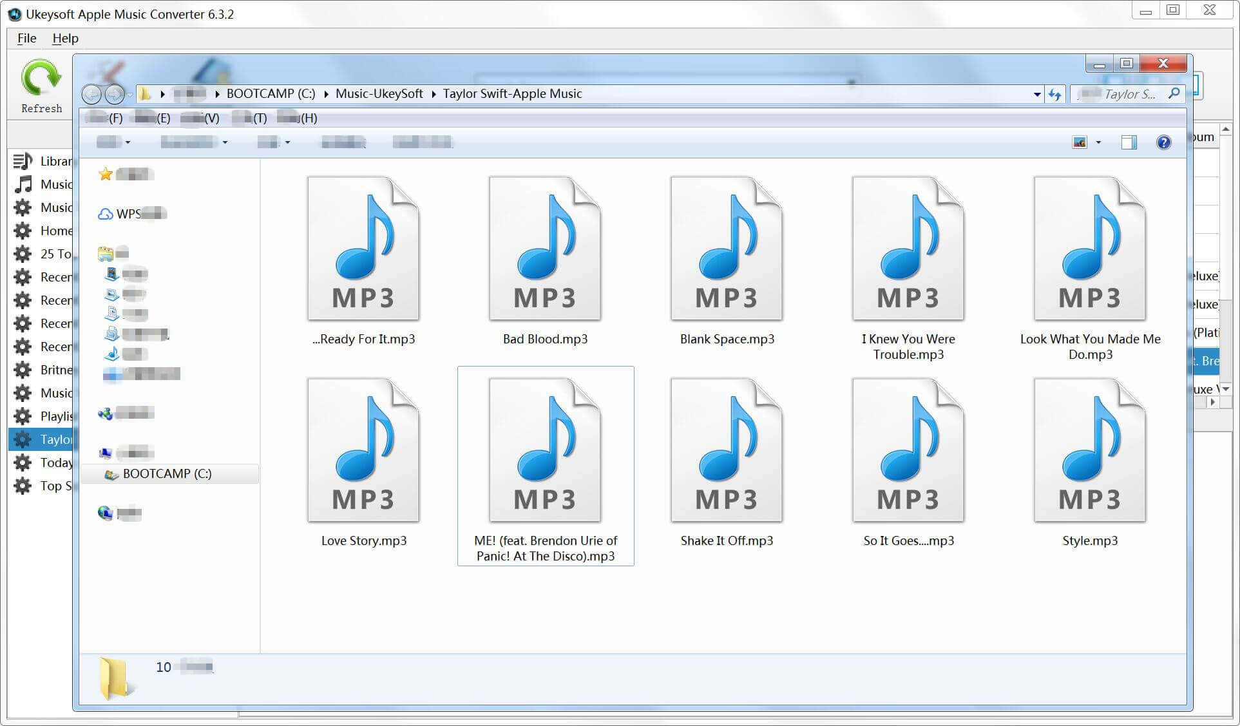
Task: Open the view options dropdown arrow
Action: [1098, 142]
